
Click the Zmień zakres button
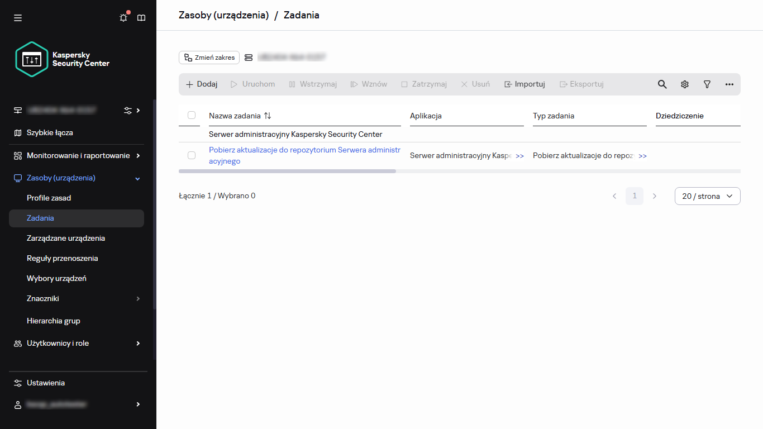click(209, 57)
